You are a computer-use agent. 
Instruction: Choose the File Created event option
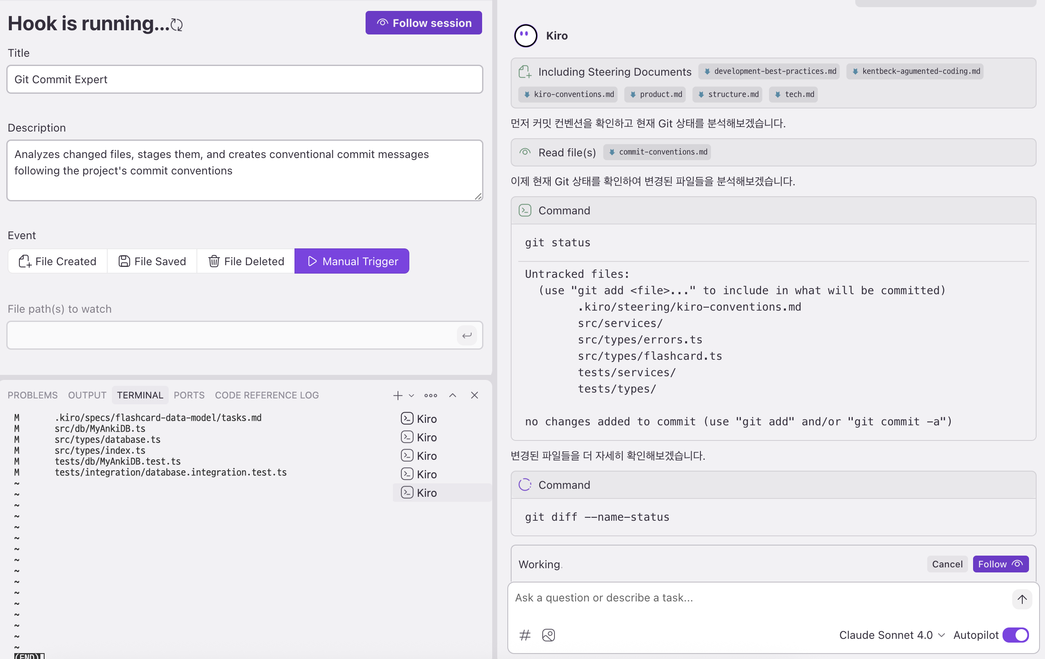57,261
